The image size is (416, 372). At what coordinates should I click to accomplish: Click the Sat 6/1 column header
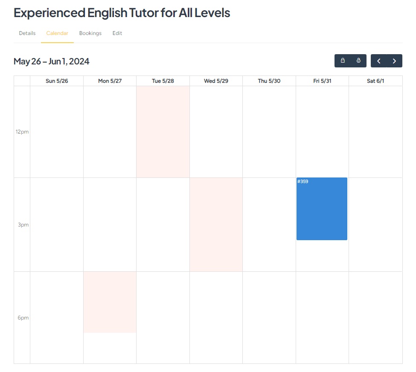pyautogui.click(x=375, y=81)
